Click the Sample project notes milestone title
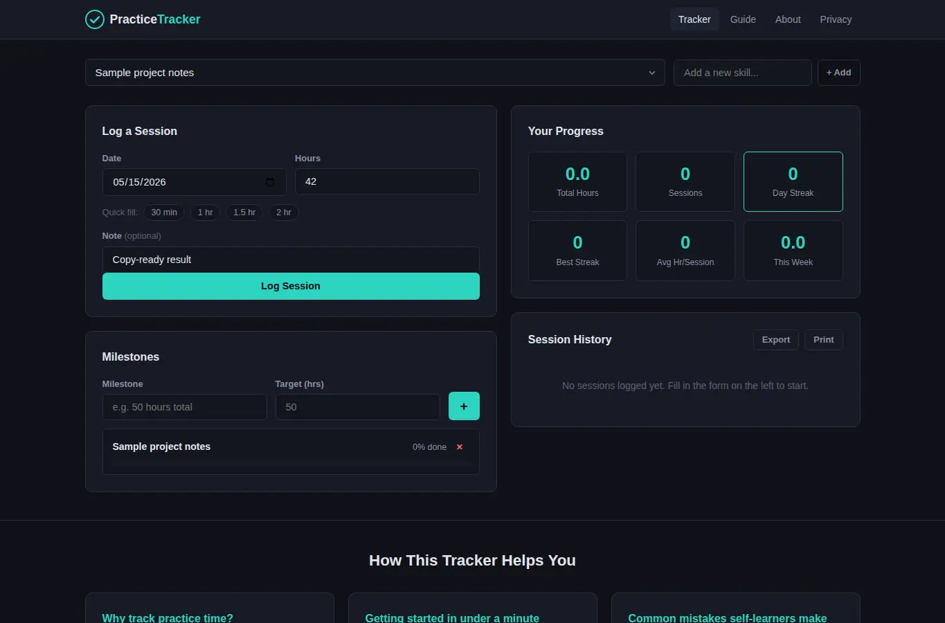The width and height of the screenshot is (945, 623). coord(161,446)
